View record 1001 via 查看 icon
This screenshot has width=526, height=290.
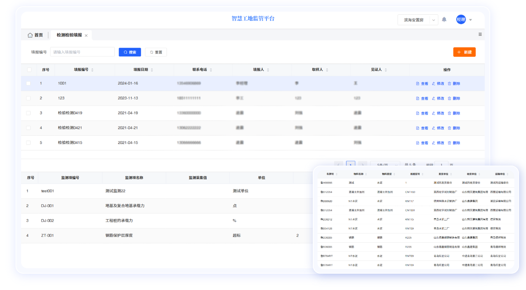coord(418,84)
